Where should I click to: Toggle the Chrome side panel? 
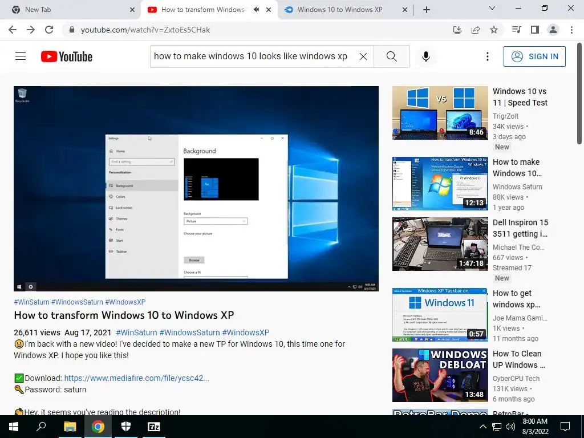point(535,30)
